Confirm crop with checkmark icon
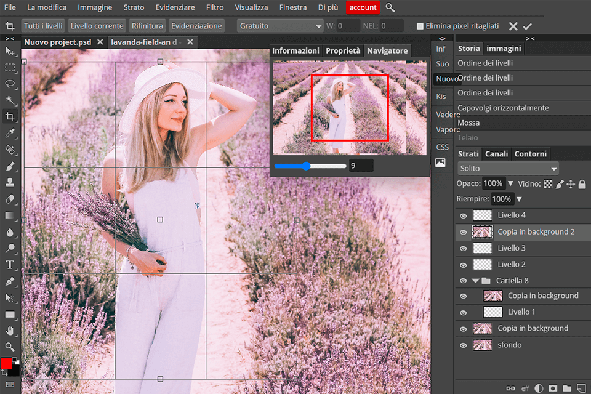Image resolution: width=591 pixels, height=394 pixels. (x=527, y=26)
